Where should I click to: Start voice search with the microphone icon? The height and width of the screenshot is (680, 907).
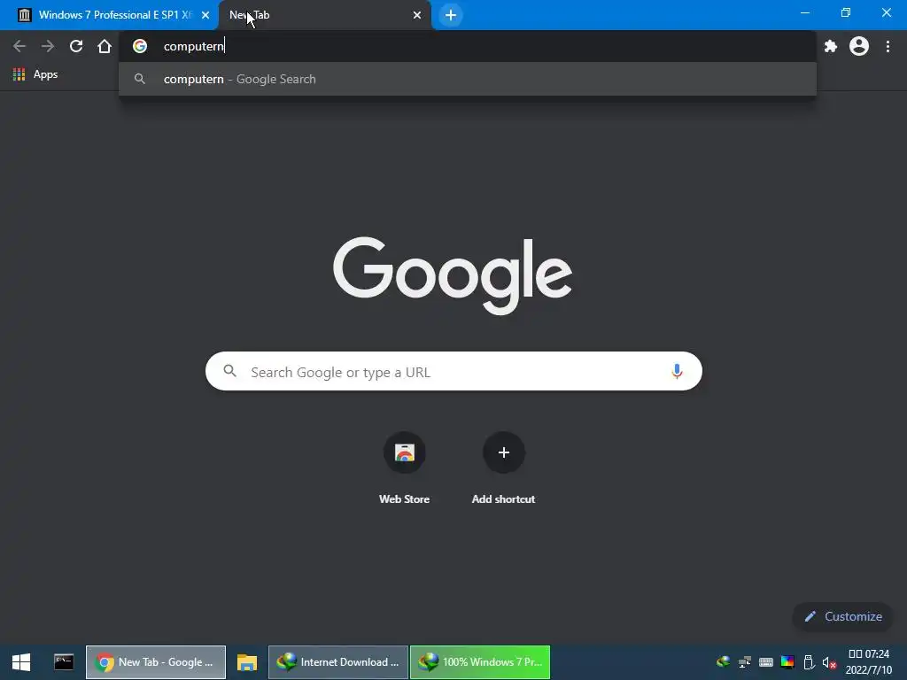(x=677, y=371)
